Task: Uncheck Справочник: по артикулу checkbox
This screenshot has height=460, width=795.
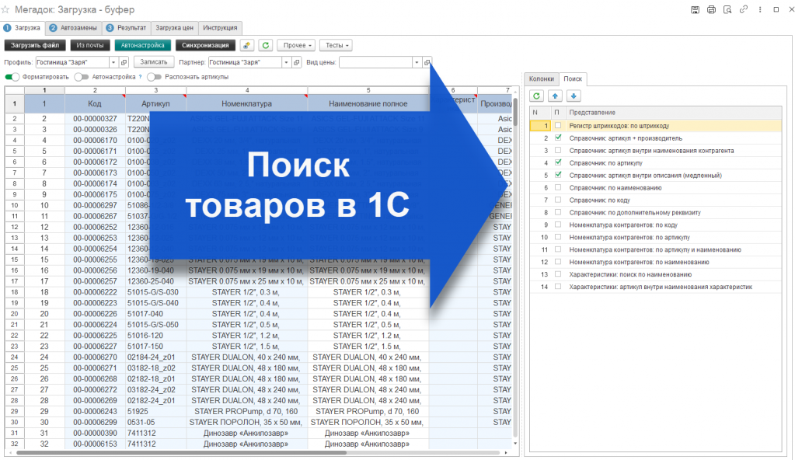Action: click(558, 162)
